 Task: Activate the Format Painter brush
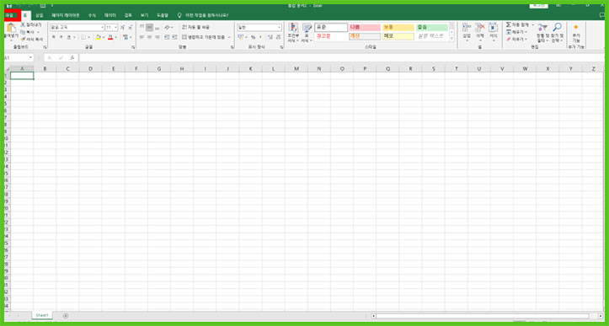coord(23,39)
